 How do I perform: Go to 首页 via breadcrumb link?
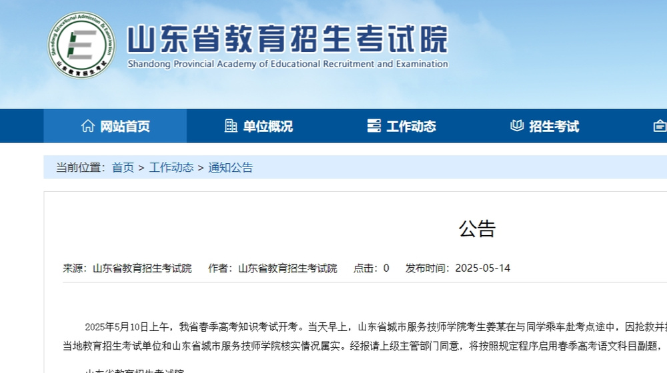click(x=123, y=167)
